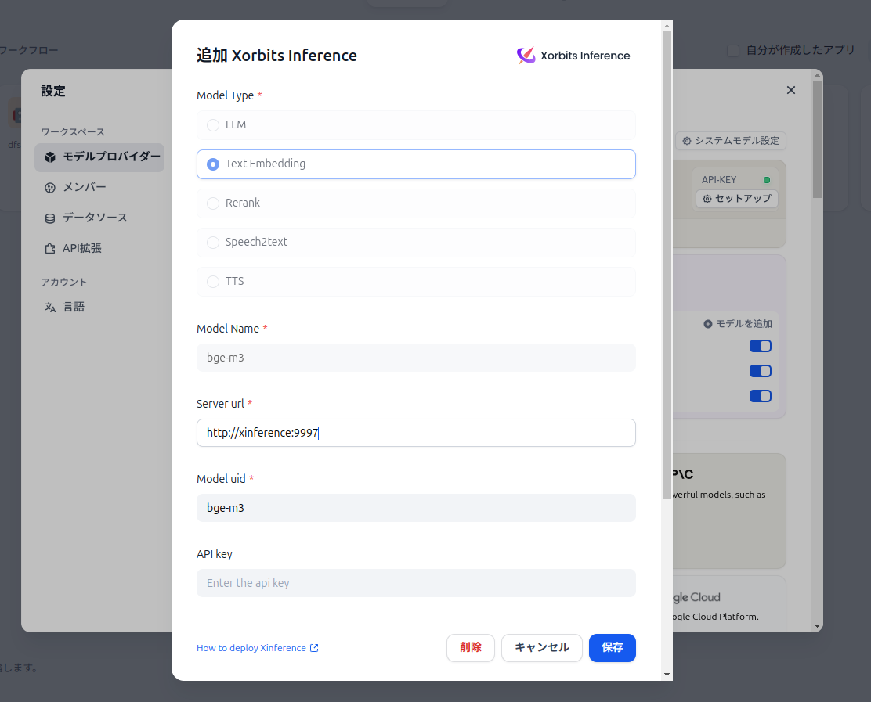This screenshot has height=702, width=871.
Task: Click the data source database icon
Action: coord(50,218)
